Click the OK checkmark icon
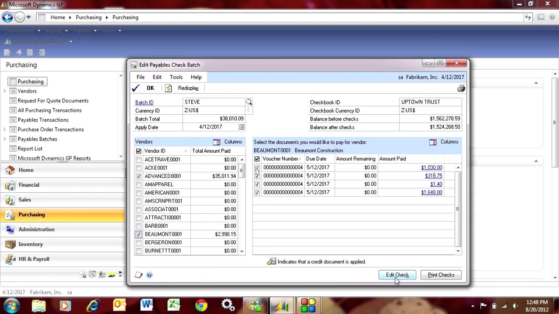 [136, 88]
